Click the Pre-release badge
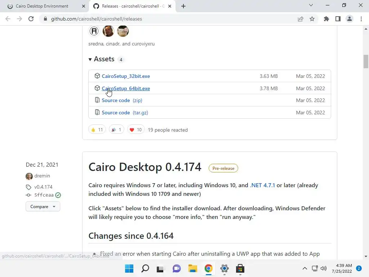 [x=223, y=168]
